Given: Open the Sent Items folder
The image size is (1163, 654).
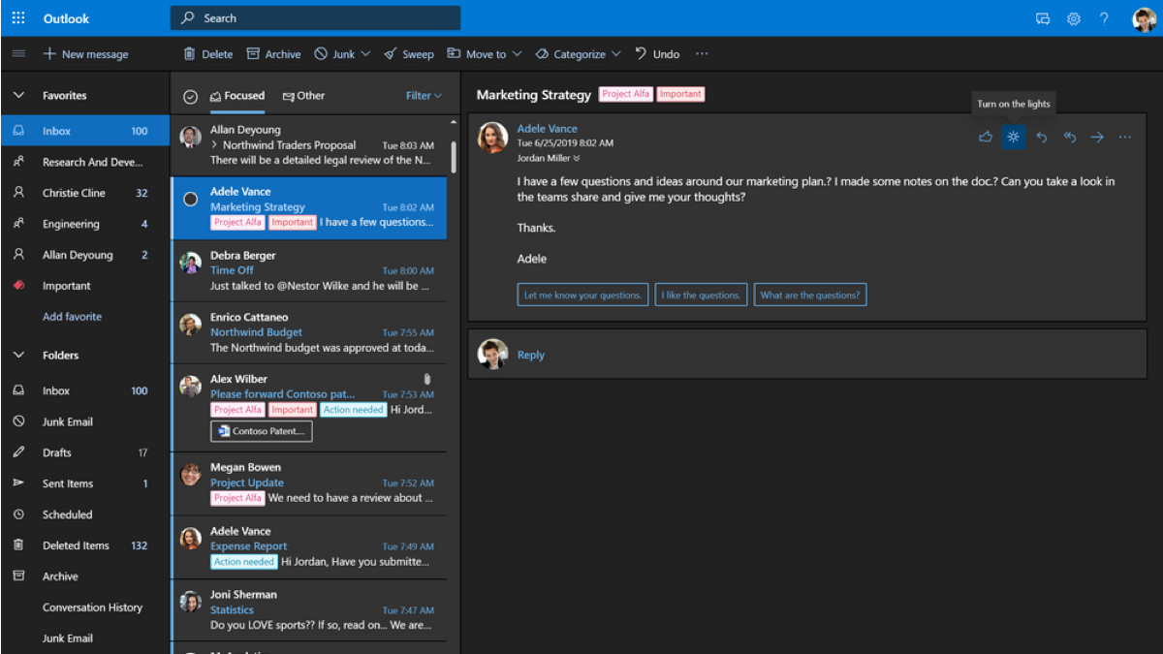Looking at the screenshot, I should click(x=84, y=483).
